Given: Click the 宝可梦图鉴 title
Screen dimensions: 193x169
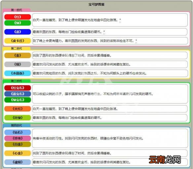Looking at the screenshot, I should coord(96,4).
